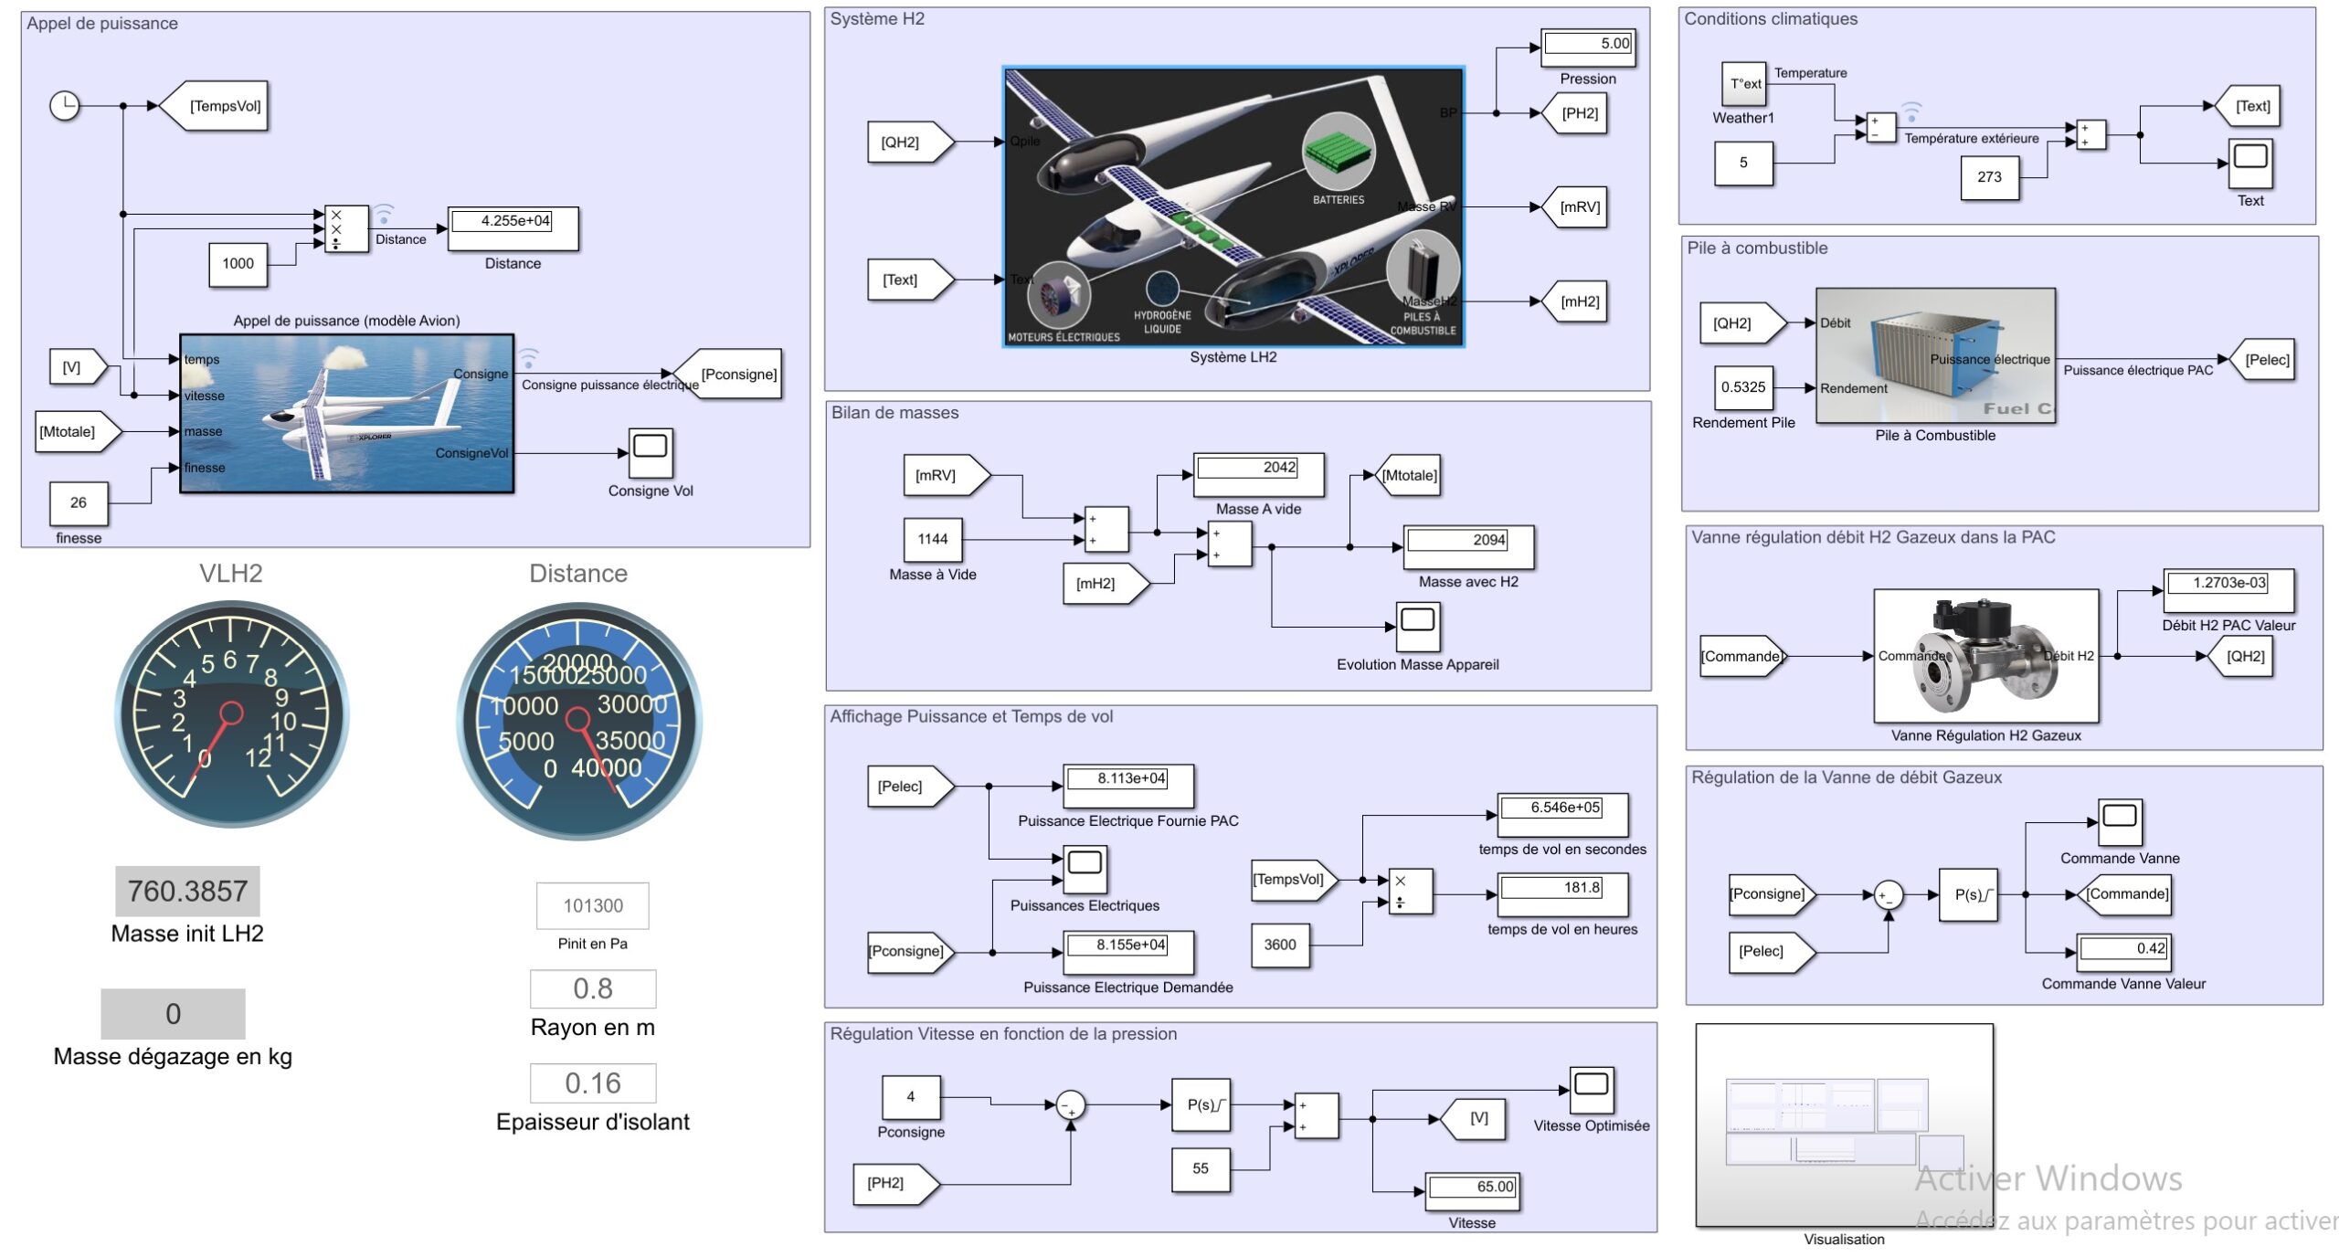
Task: Select the Système LH2 aircraft block
Action: 1233,207
